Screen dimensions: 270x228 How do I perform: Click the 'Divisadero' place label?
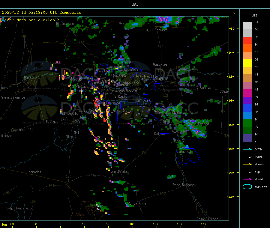pyautogui.click(x=65, y=24)
